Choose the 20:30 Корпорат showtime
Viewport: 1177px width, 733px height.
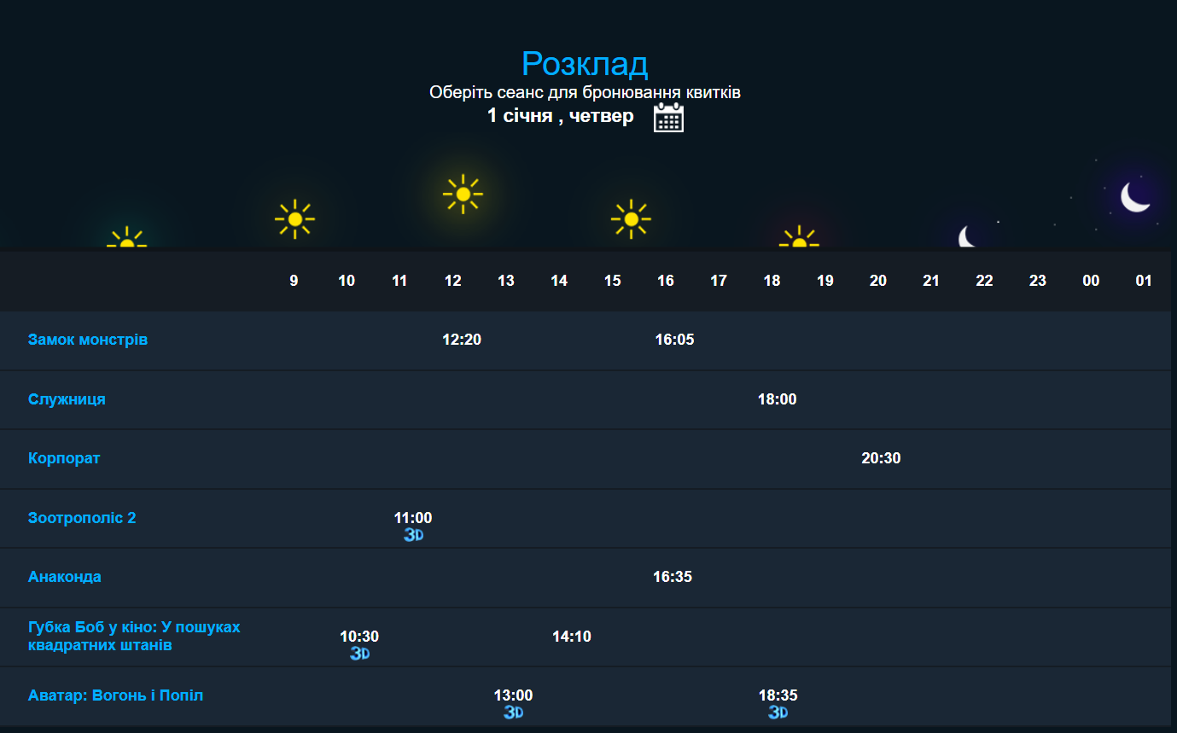881,458
